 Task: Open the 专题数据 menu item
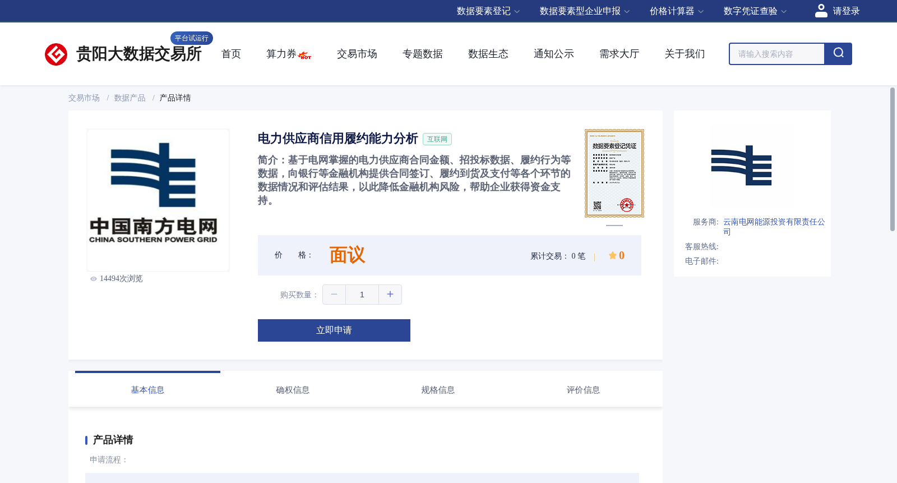[423, 54]
